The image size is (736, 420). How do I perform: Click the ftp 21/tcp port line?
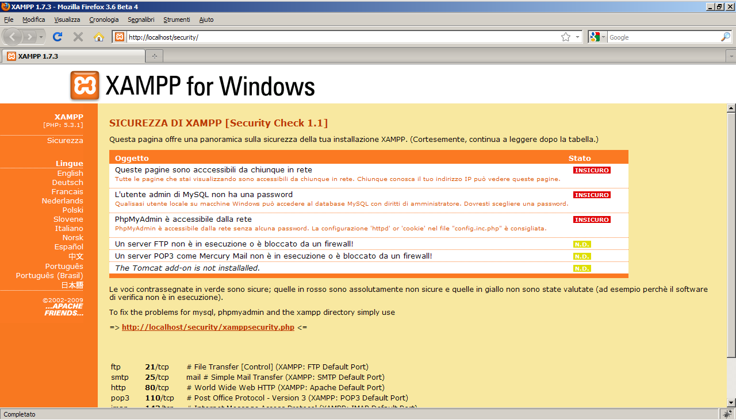coord(240,367)
